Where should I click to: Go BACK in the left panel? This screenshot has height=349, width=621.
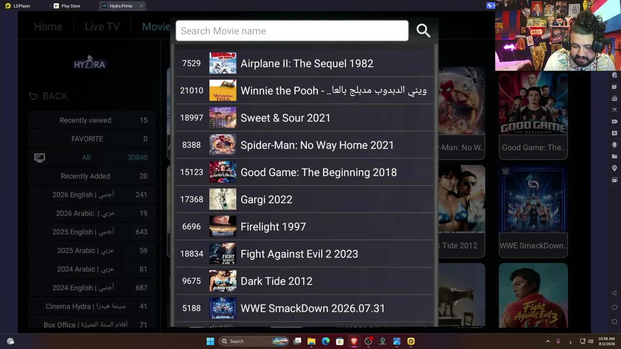(x=48, y=96)
